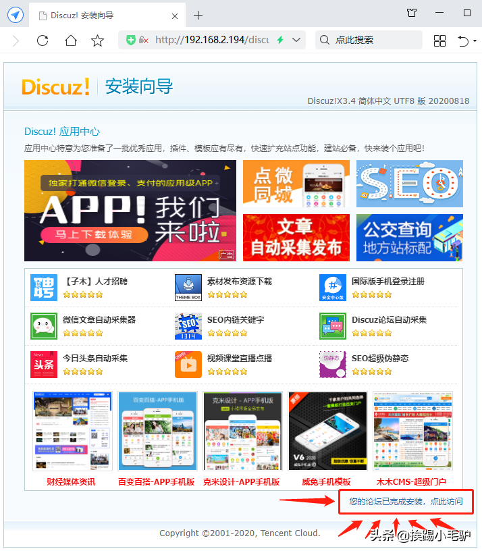Open the 文章自动采集发布 banner

click(x=296, y=238)
